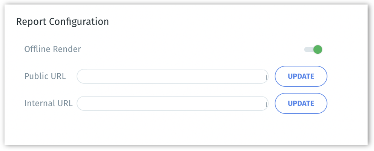Click the Public URL text field
This screenshot has height=151, width=374.
172,76
